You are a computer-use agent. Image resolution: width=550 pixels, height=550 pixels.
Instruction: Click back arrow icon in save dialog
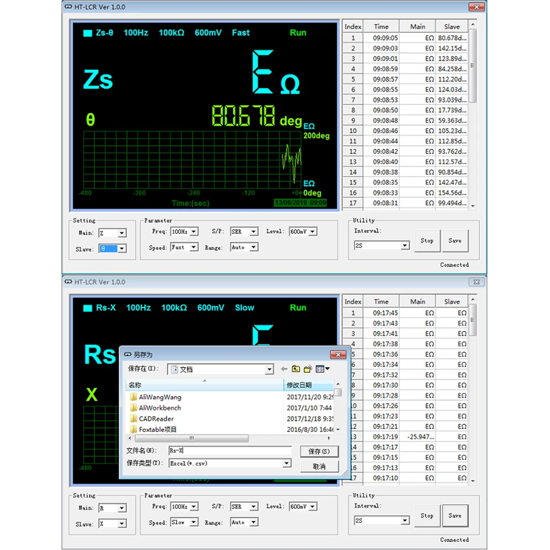point(284,369)
